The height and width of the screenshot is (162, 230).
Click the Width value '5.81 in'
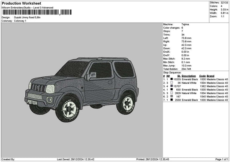click(224, 13)
